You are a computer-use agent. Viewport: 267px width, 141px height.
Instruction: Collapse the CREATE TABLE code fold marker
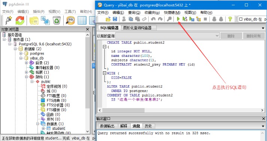[104, 47]
